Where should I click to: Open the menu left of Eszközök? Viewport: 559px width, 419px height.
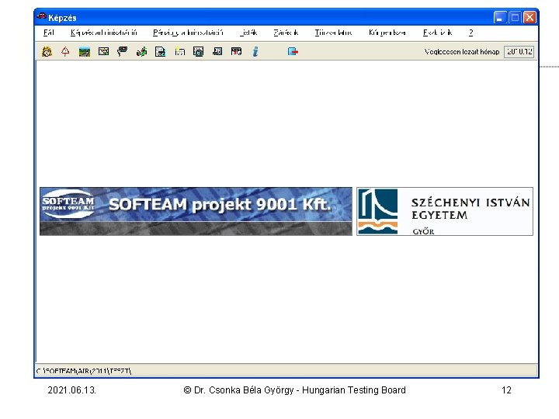click(387, 33)
